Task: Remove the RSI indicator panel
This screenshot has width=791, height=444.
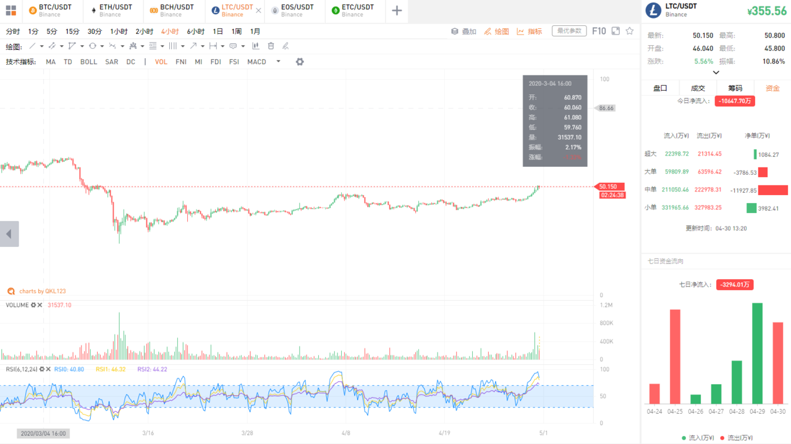Action: (47, 369)
